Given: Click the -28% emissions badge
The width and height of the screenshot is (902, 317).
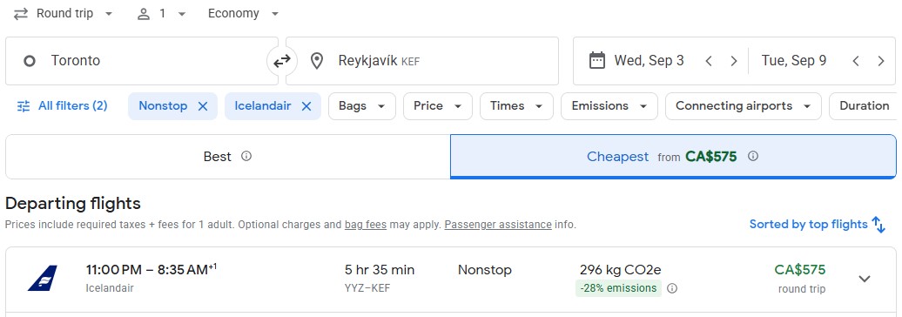Looking at the screenshot, I should tap(618, 288).
